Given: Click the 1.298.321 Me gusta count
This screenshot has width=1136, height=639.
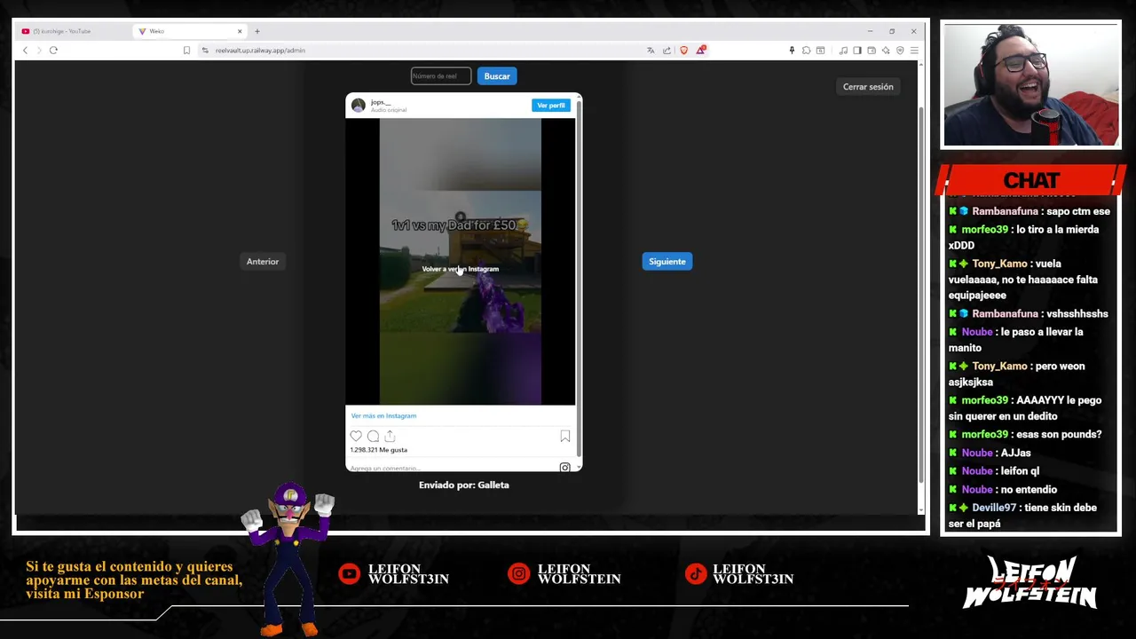Looking at the screenshot, I should tap(379, 450).
